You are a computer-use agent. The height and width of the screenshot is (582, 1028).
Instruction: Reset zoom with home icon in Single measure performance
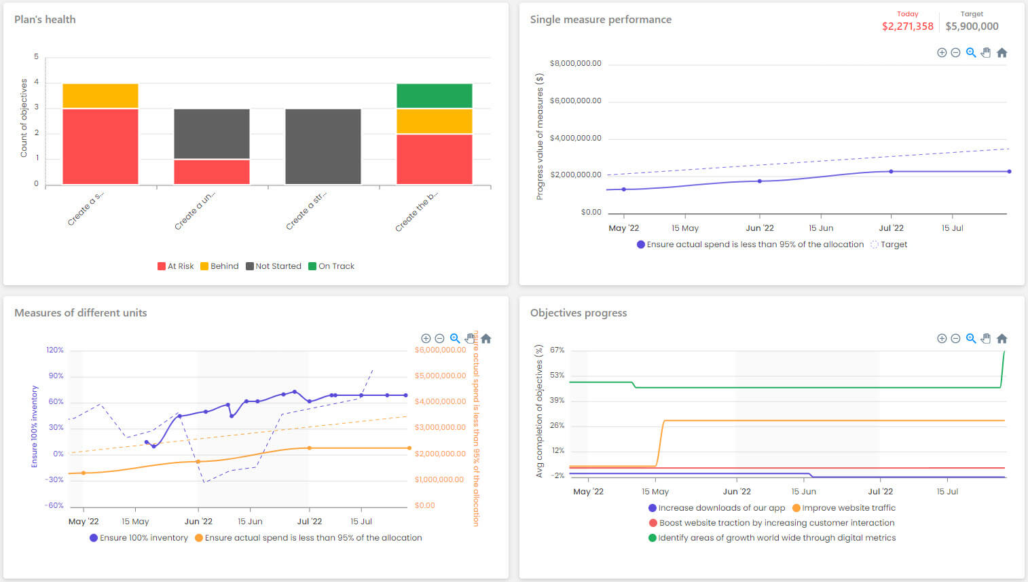[x=1002, y=53]
